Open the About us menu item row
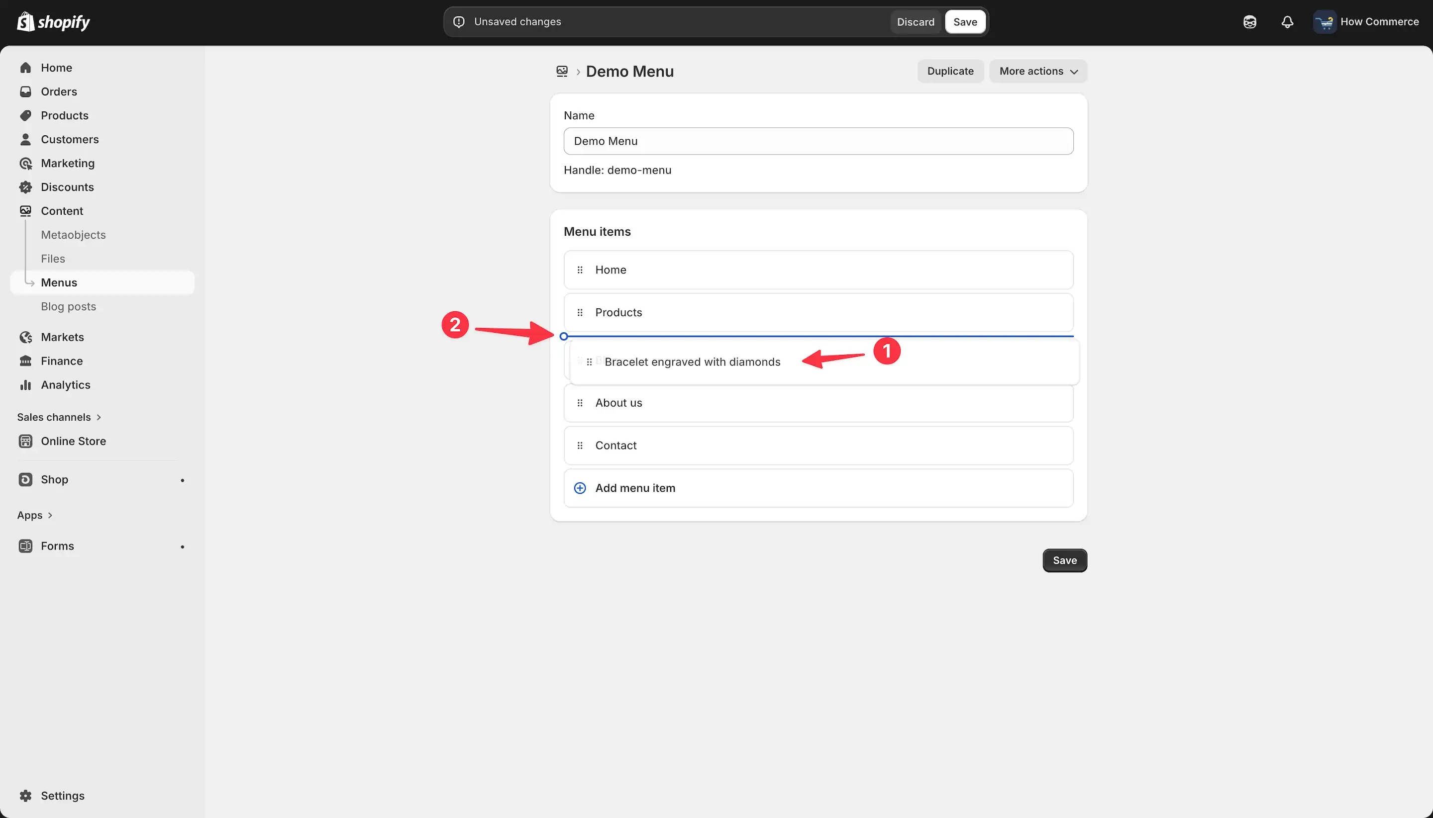The image size is (1433, 818). tap(818, 403)
